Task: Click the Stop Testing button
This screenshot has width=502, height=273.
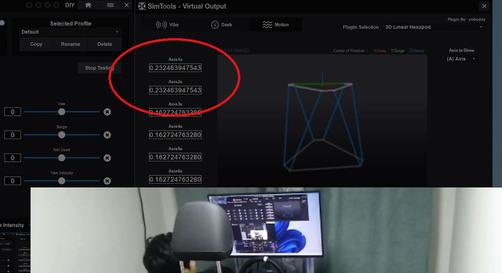Action: click(x=100, y=68)
